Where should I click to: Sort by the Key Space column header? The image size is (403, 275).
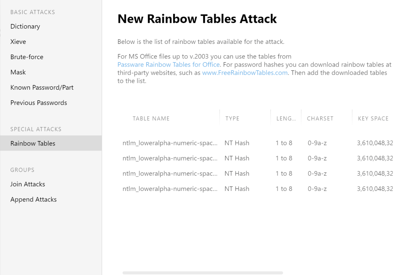click(x=373, y=119)
